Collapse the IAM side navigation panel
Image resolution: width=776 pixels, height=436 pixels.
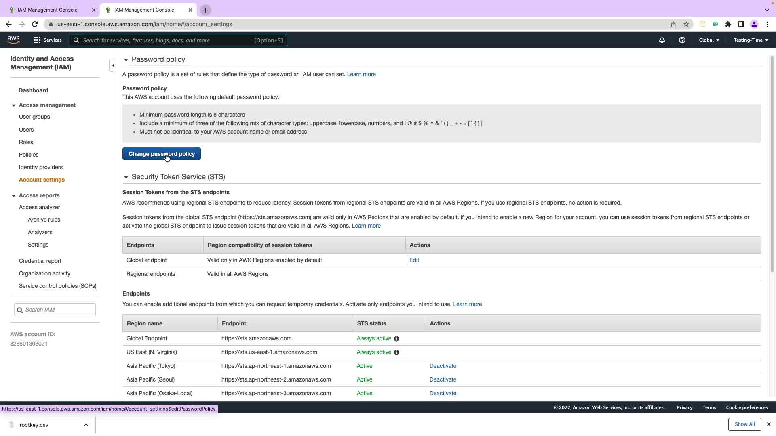pyautogui.click(x=113, y=65)
